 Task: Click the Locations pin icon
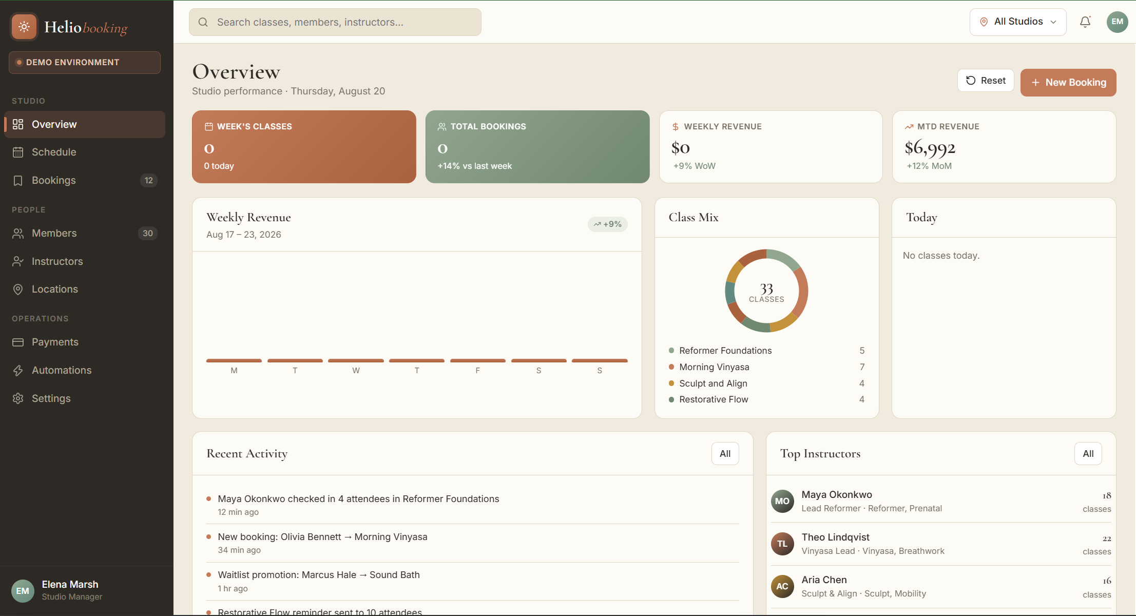click(18, 289)
